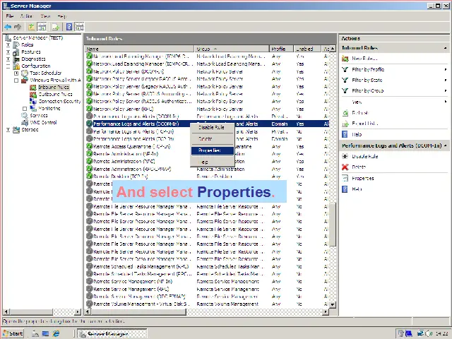This screenshot has height=339, width=452.
Task: Select Remote Service Management (NP-In) rule
Action: (133, 282)
